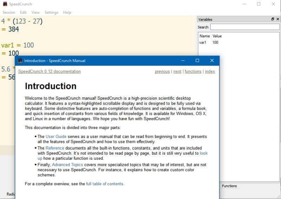Image resolution: width=281 pixels, height=199 pixels.
Task: Open the Edit menu
Action: [x=23, y=12]
